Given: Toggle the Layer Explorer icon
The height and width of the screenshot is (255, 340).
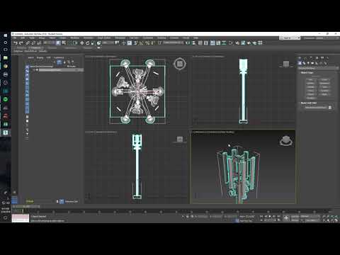Looking at the screenshot, I should (x=206, y=43).
